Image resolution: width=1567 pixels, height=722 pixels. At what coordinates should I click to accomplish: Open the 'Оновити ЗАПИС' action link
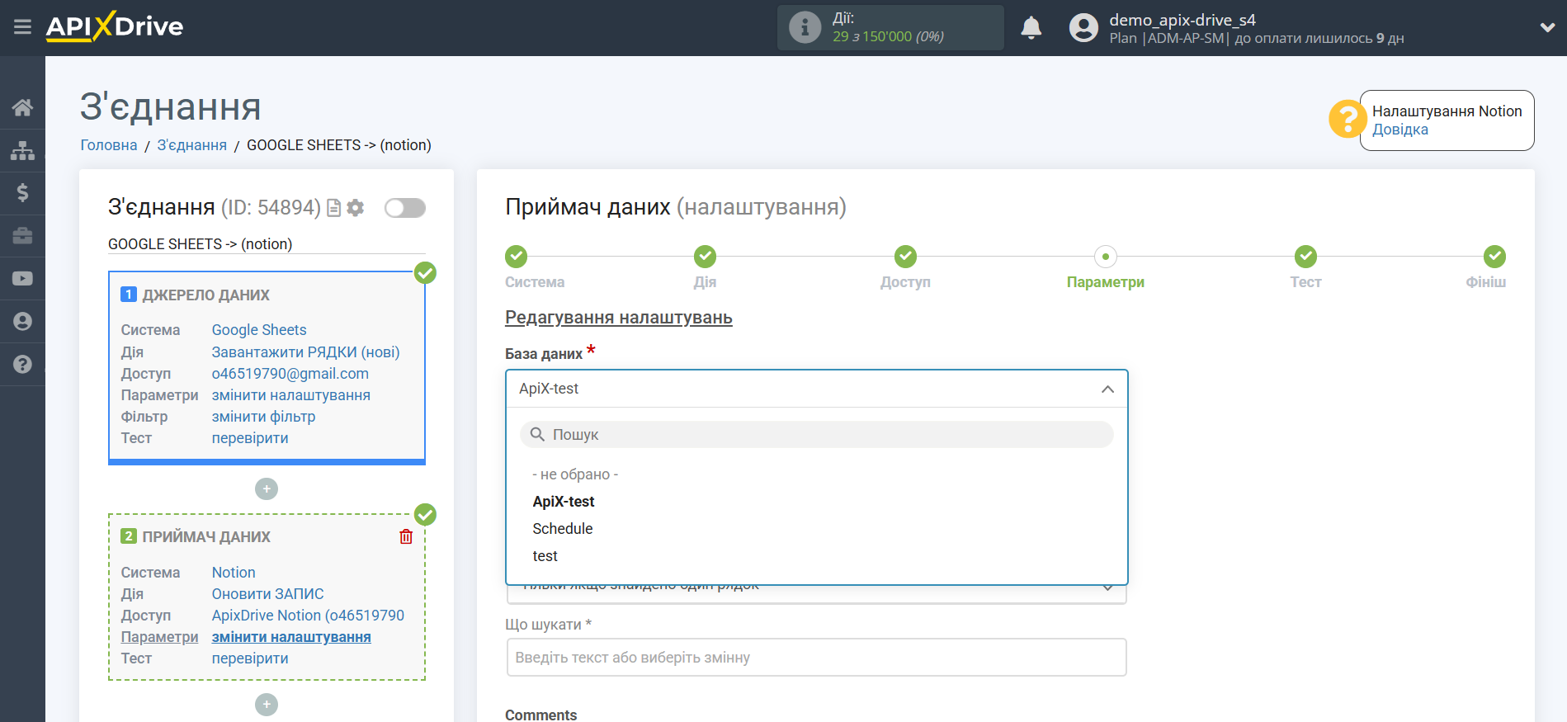point(268,594)
